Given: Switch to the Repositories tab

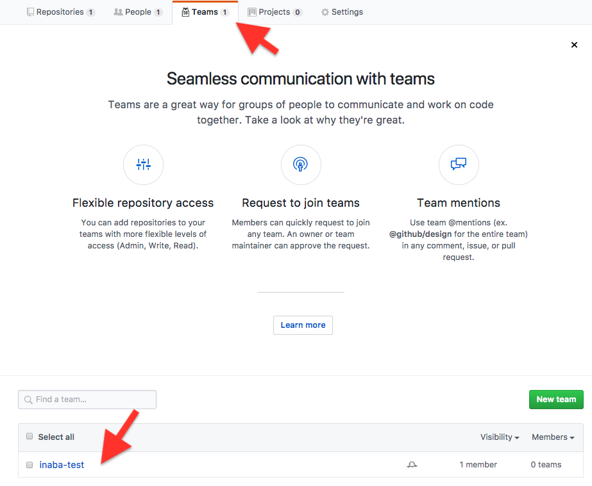Looking at the screenshot, I should tap(61, 12).
